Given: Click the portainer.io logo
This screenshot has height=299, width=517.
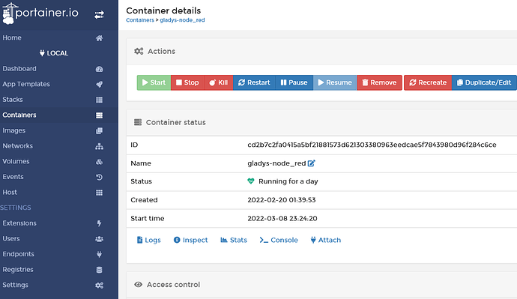Looking at the screenshot, I should click(x=40, y=13).
